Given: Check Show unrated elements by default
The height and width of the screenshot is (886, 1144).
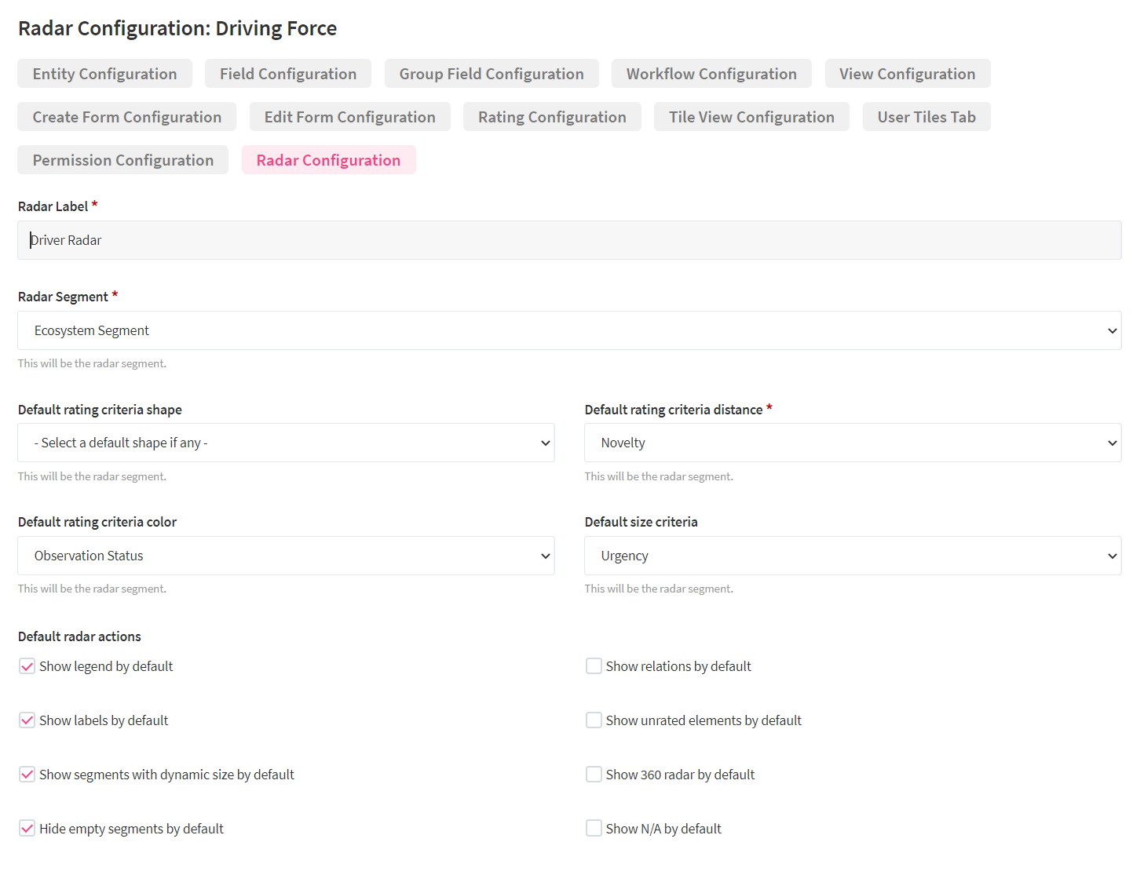Looking at the screenshot, I should [594, 720].
